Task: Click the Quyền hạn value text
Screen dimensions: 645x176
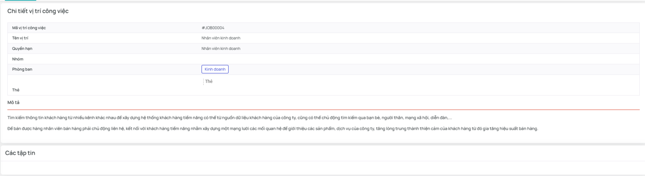Action: coord(221,49)
